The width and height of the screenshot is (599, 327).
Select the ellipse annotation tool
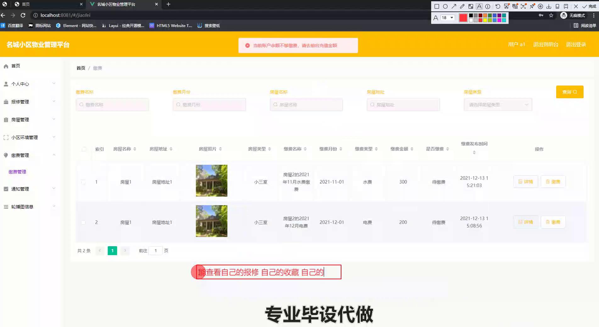tap(445, 6)
